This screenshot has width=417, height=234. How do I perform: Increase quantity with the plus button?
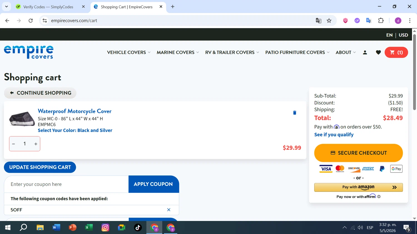(x=36, y=144)
